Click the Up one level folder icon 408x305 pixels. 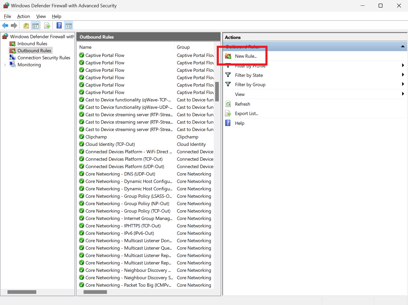[26, 25]
